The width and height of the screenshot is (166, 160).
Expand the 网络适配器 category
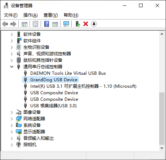pyautogui.click(x=12, y=119)
